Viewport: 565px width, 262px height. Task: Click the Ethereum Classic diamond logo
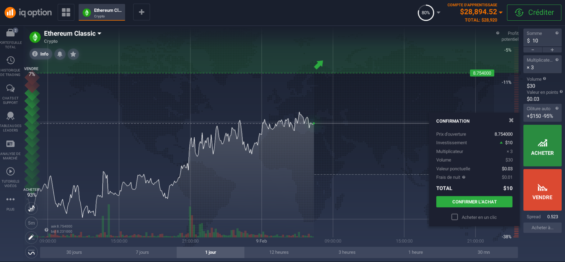click(x=35, y=37)
